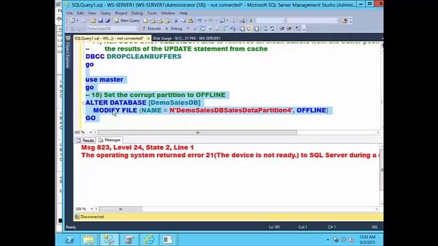Click the messages vertical scrollbar thumb
The height and width of the screenshot is (246, 438).
(x=382, y=170)
